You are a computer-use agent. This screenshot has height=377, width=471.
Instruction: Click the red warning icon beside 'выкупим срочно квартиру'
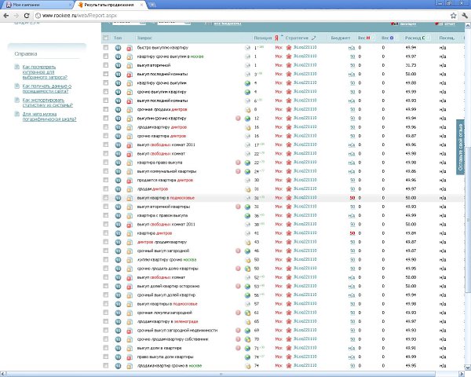click(239, 118)
